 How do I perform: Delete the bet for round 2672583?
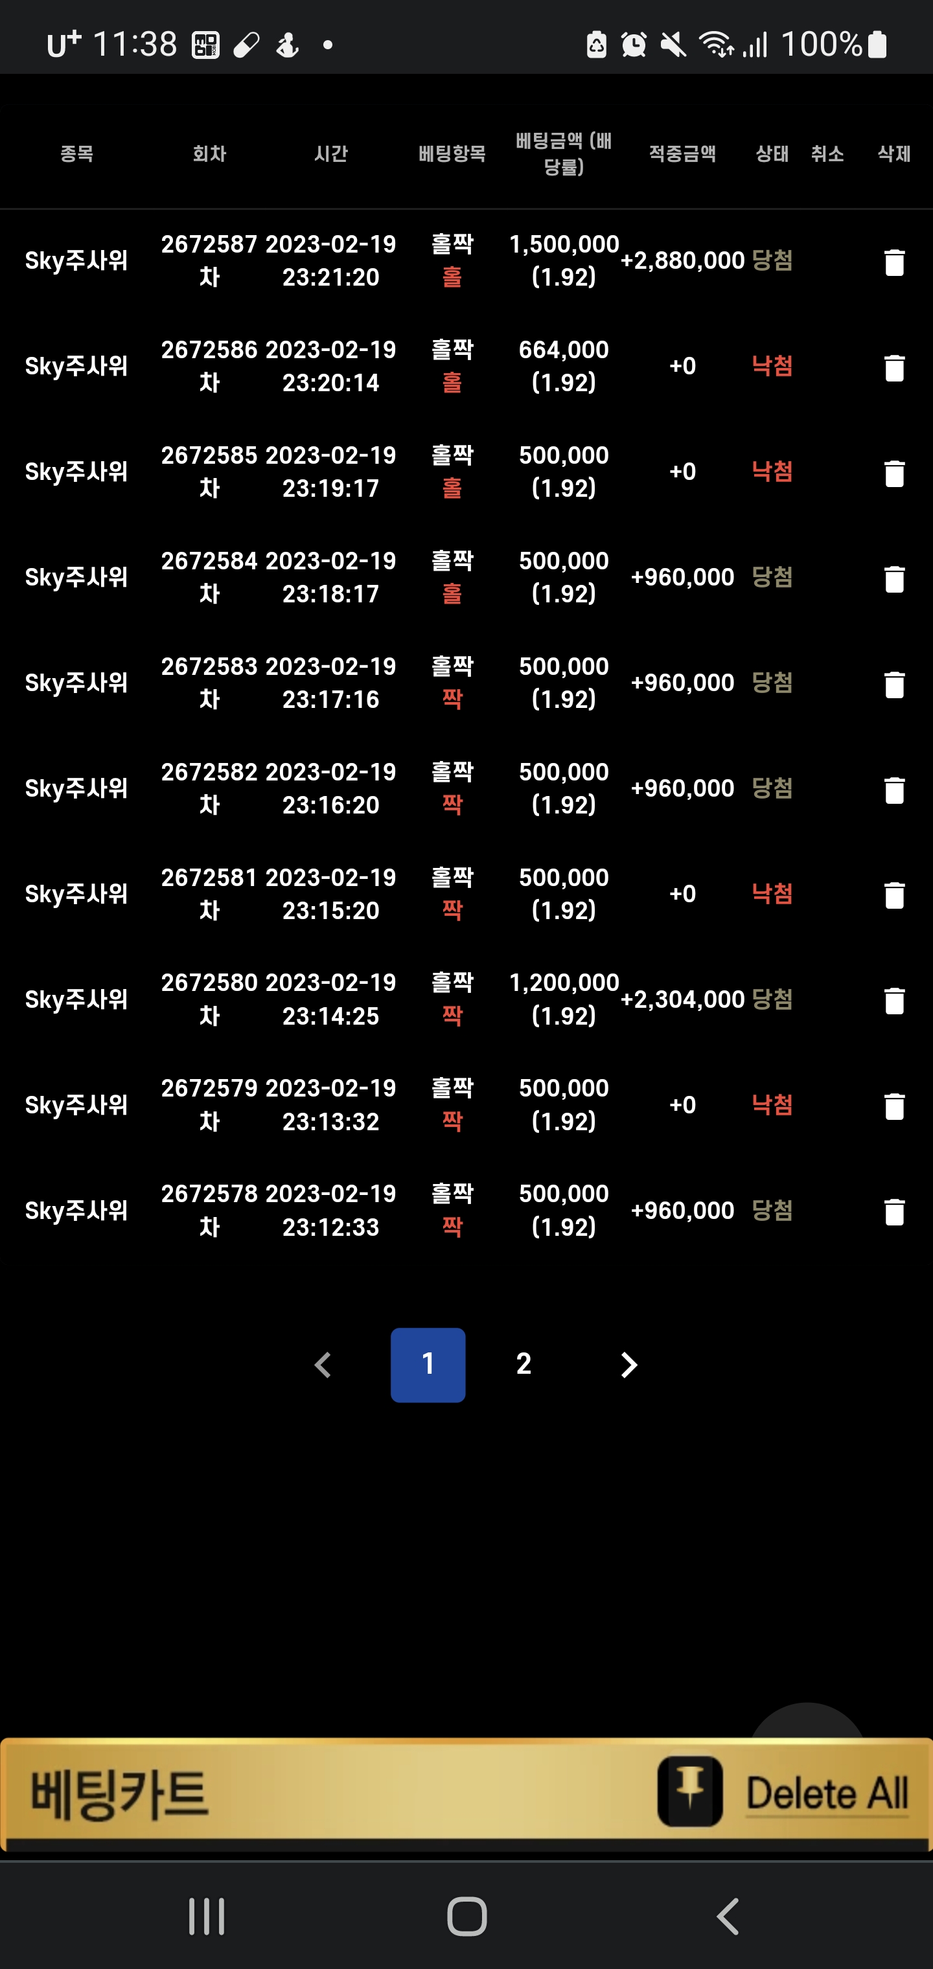[x=894, y=684]
